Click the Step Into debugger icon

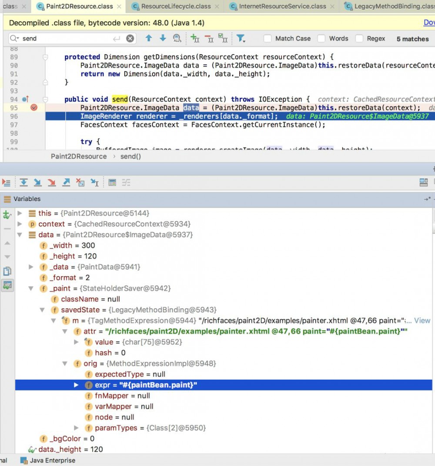coord(38,182)
